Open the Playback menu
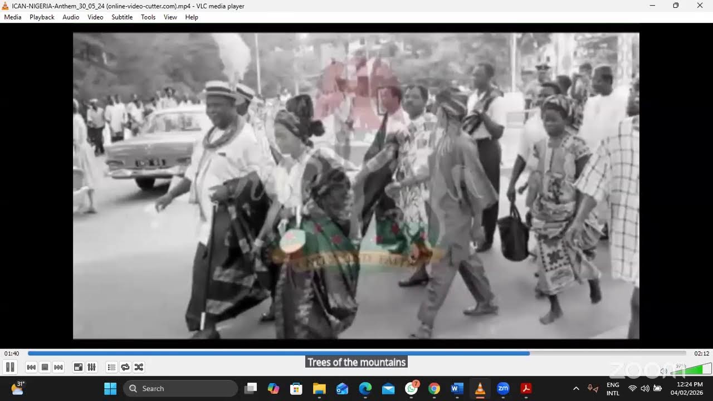The image size is (713, 401). click(42, 17)
